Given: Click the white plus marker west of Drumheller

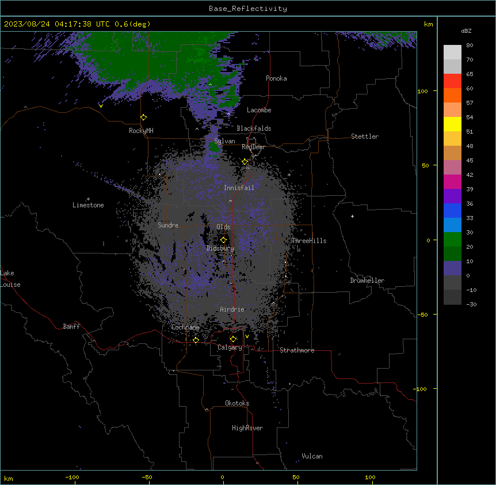Looking at the screenshot, I should pos(352,216).
